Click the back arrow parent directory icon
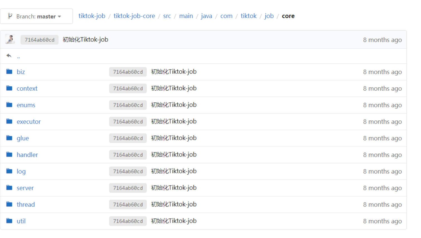Viewport: 421px width, 238px height. point(9,56)
